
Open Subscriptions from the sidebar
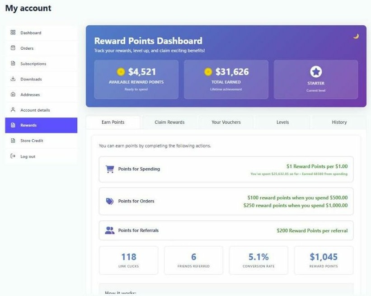[x=41, y=64]
